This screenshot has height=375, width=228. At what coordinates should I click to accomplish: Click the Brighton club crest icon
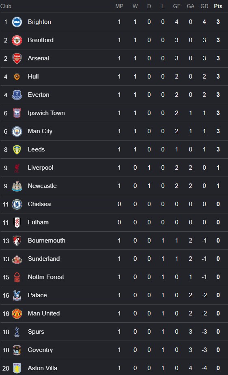coord(17,22)
